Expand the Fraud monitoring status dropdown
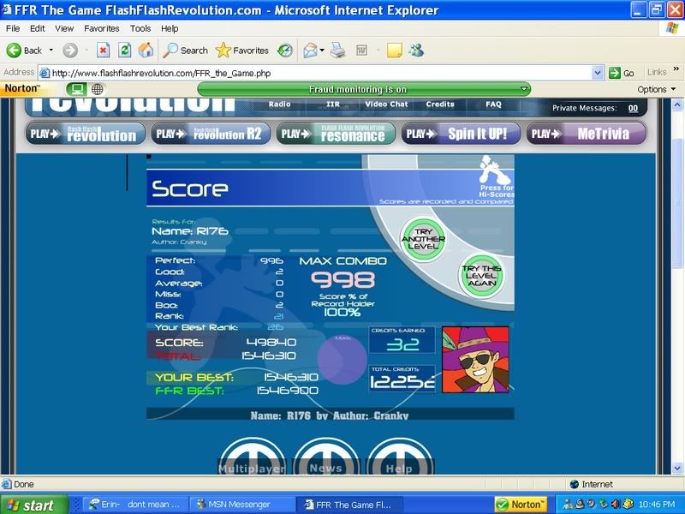685x514 pixels. click(x=523, y=89)
